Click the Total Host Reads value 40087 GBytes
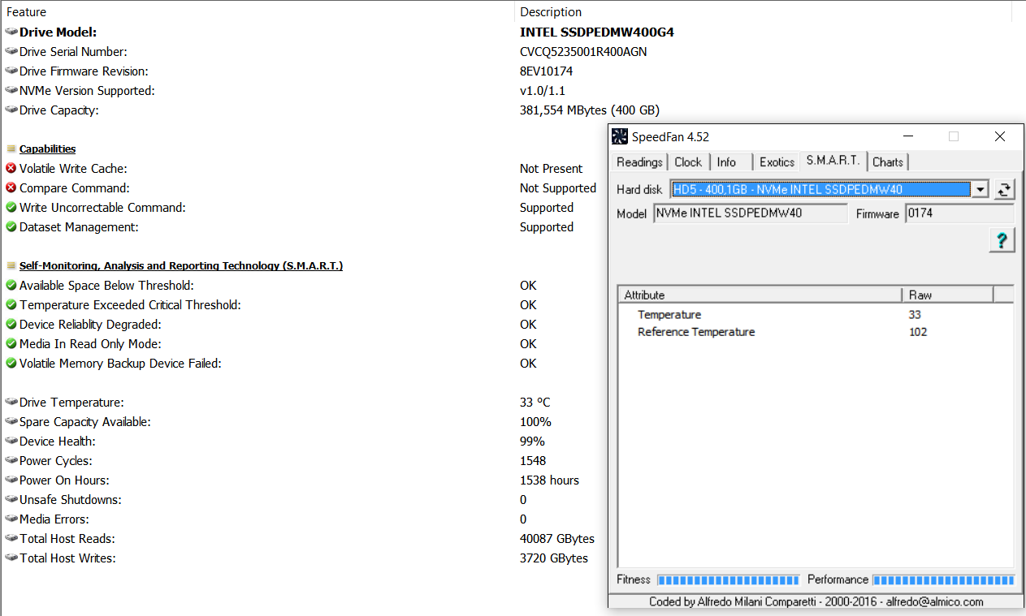Viewport: 1026px width, 616px height. click(557, 539)
